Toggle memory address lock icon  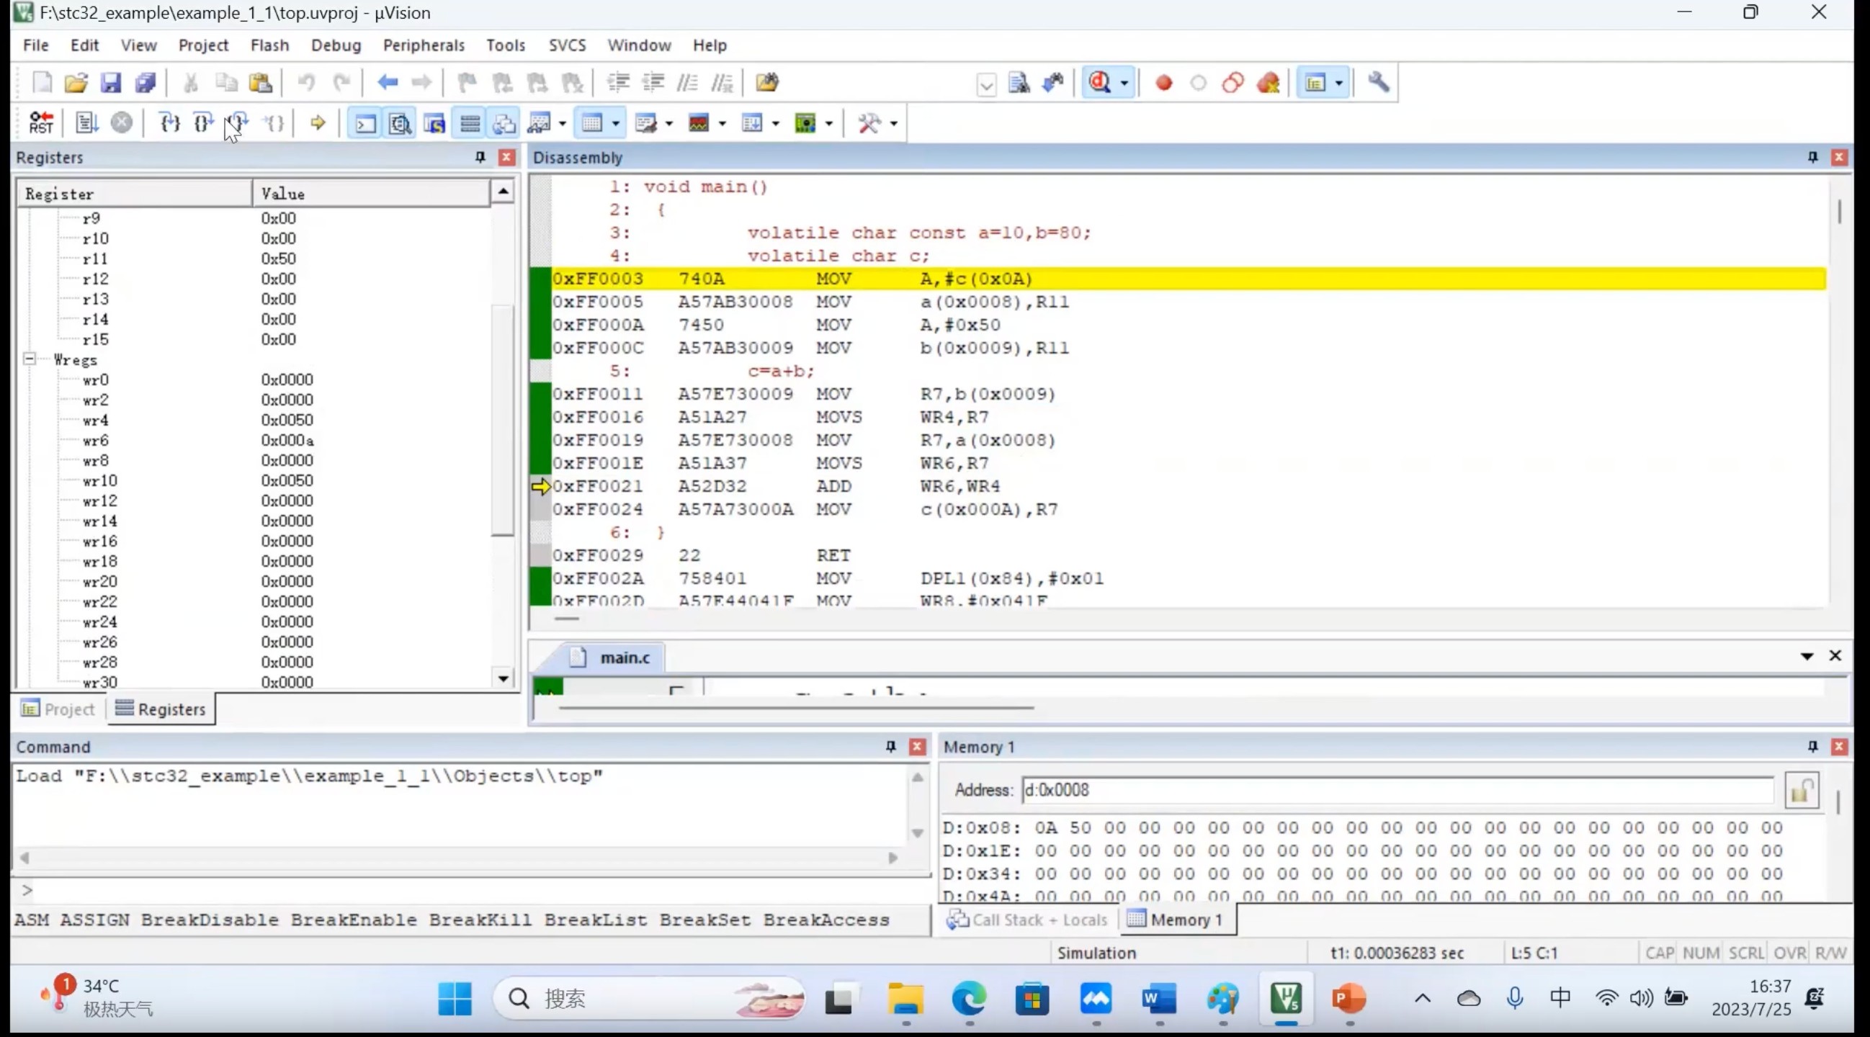point(1802,790)
